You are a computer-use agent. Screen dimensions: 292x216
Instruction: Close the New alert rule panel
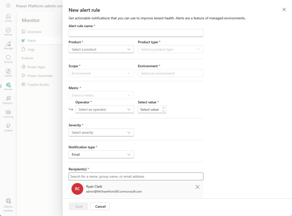pos(284,9)
